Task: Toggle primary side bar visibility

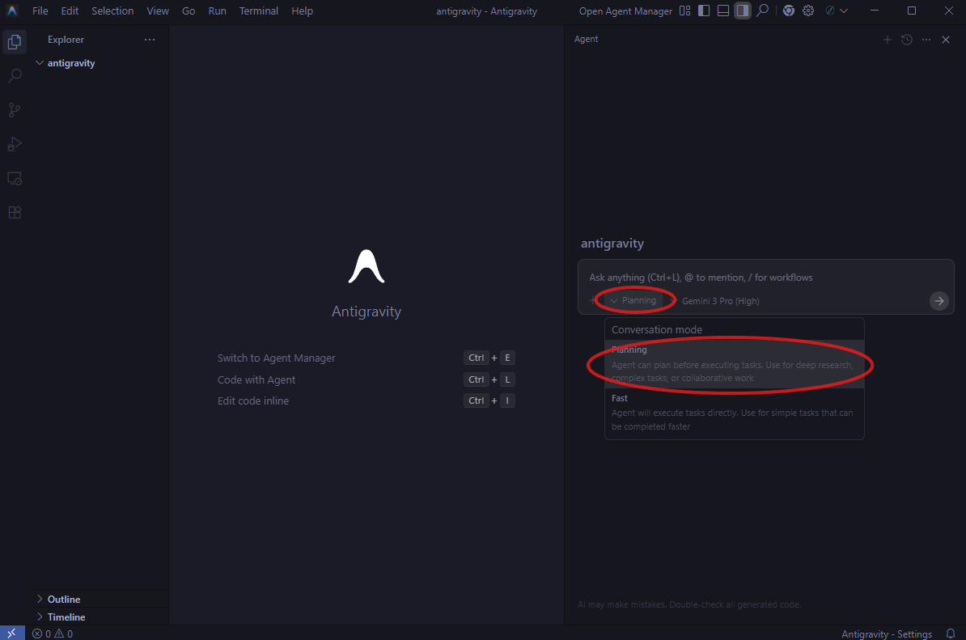Action: pos(704,11)
